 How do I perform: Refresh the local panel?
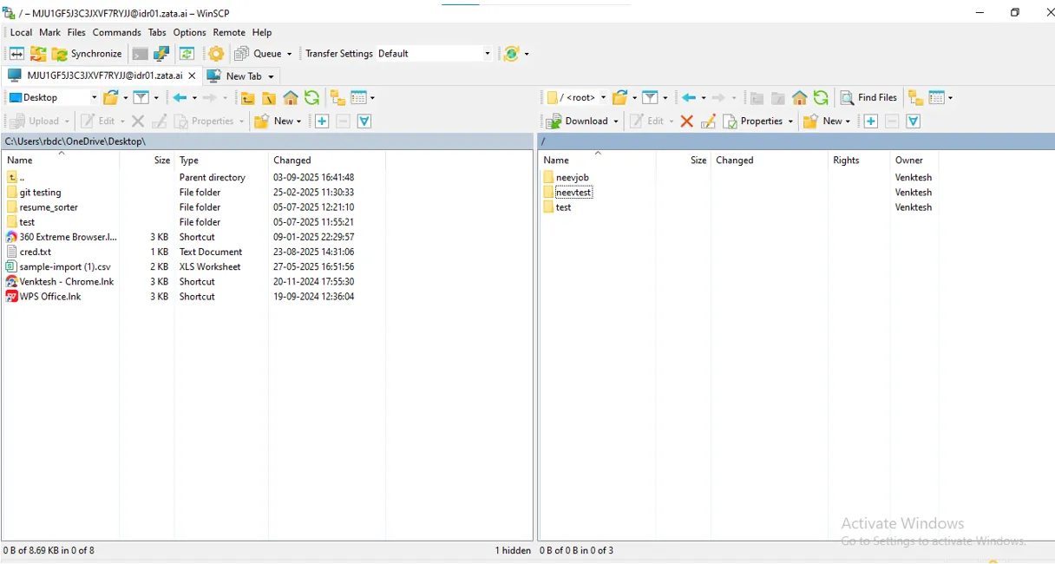pyautogui.click(x=312, y=98)
